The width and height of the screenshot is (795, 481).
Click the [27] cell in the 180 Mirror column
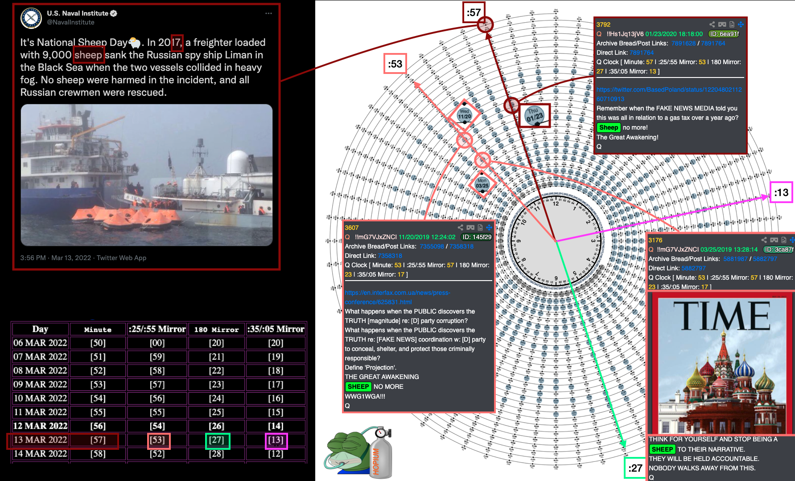click(217, 440)
